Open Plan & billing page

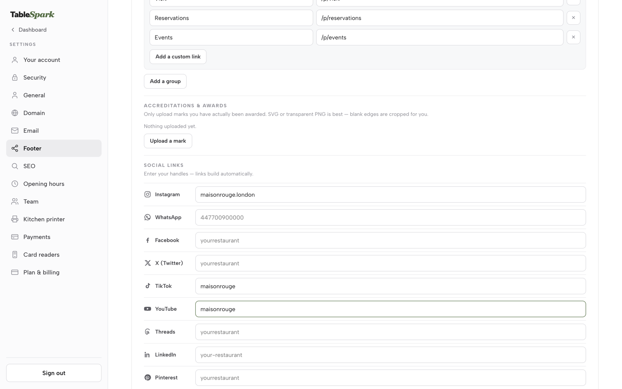pos(54,272)
